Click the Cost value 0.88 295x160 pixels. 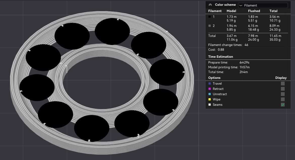click(221, 50)
